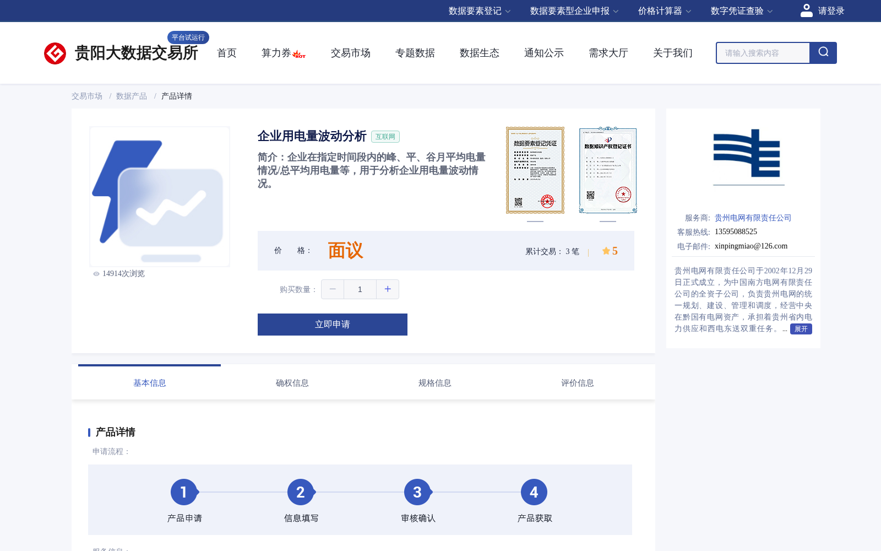
Task: Go to 首页 in navigation
Action: pyautogui.click(x=227, y=53)
